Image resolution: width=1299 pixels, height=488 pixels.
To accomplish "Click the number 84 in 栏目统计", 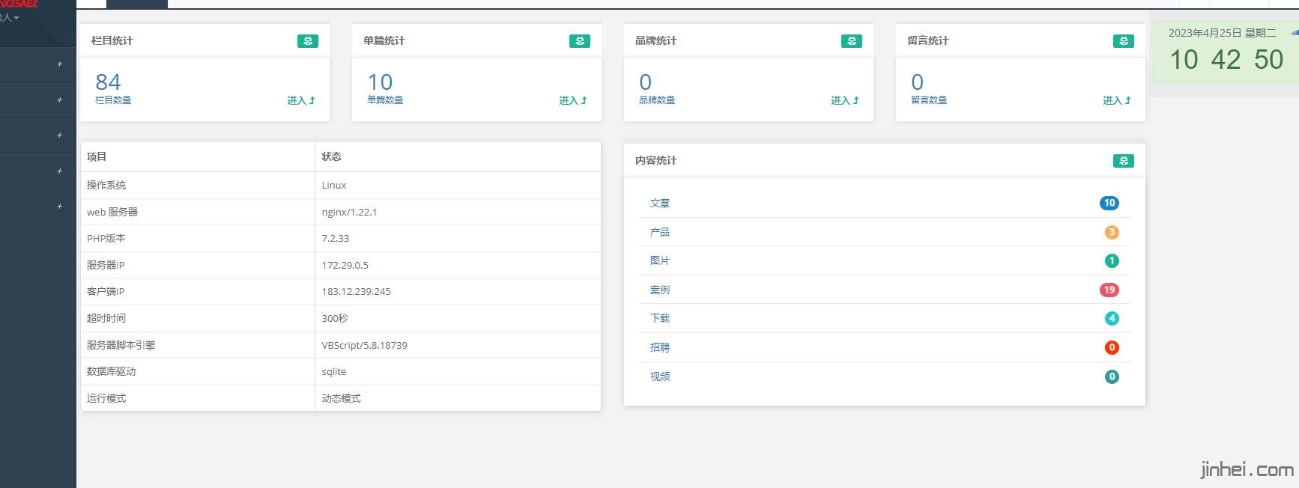I will pos(108,82).
